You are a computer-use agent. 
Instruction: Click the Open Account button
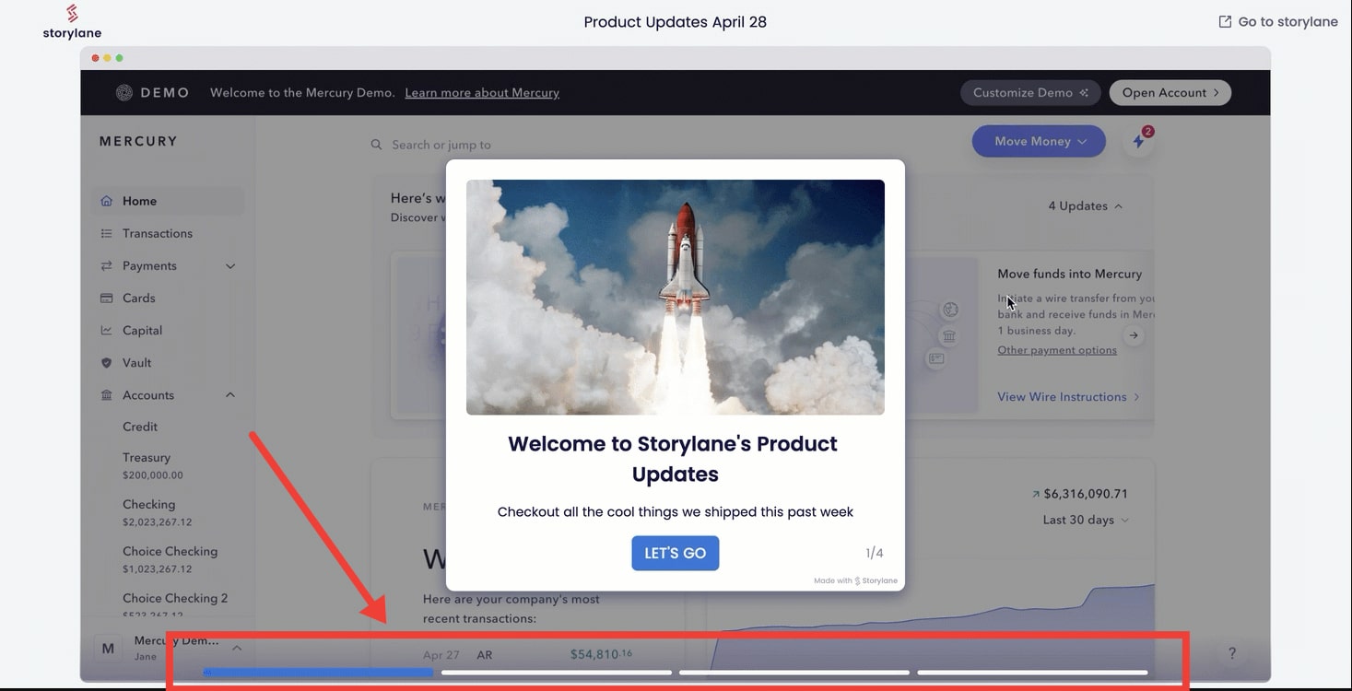(x=1170, y=93)
